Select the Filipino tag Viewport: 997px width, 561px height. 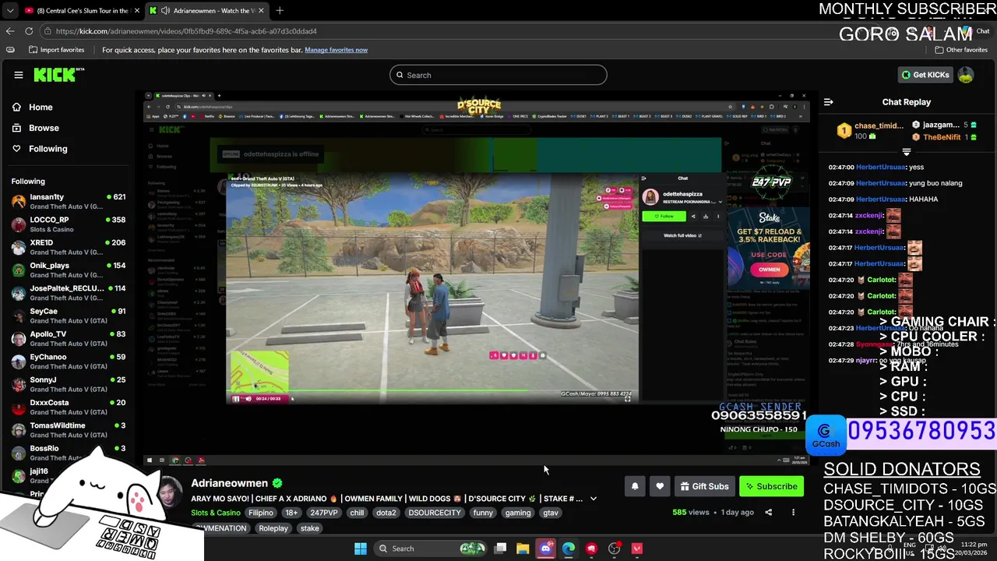pos(261,513)
